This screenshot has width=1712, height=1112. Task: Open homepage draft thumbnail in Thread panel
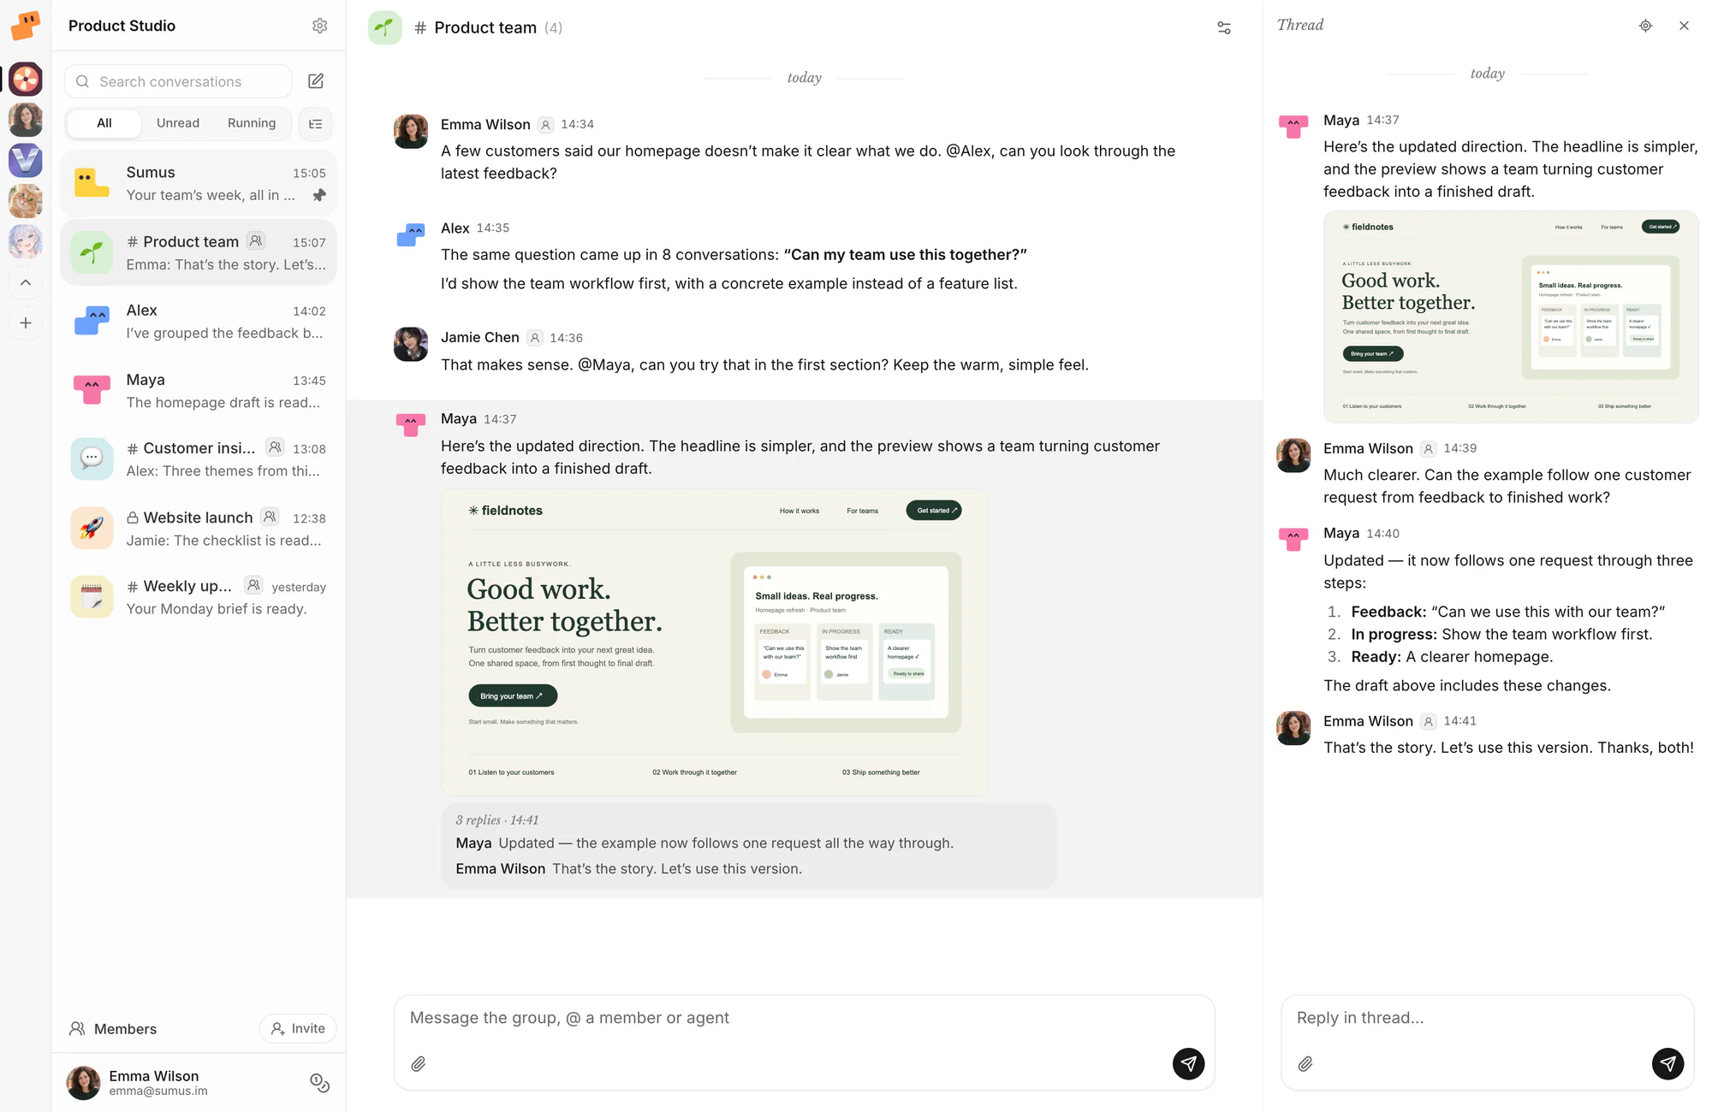point(1511,316)
